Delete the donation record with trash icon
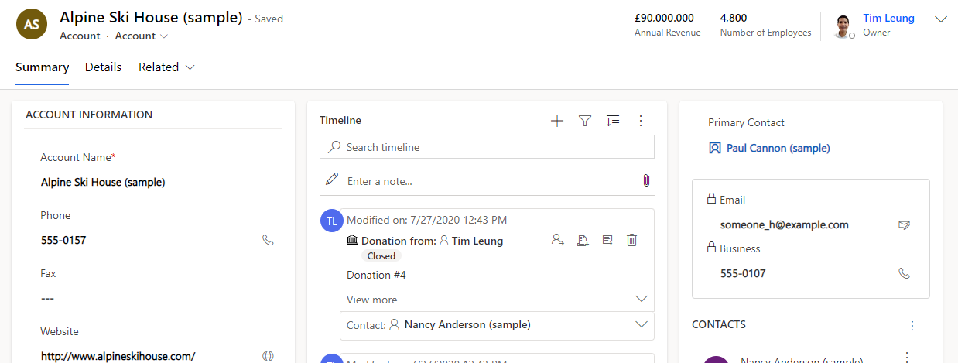 [631, 240]
